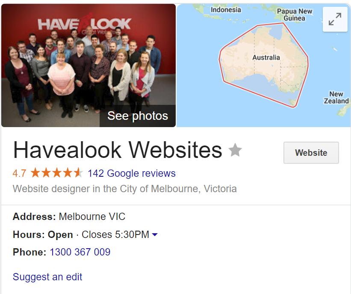Open the See photos overlay
Screen dimensions: 351x294
pyautogui.click(x=137, y=116)
